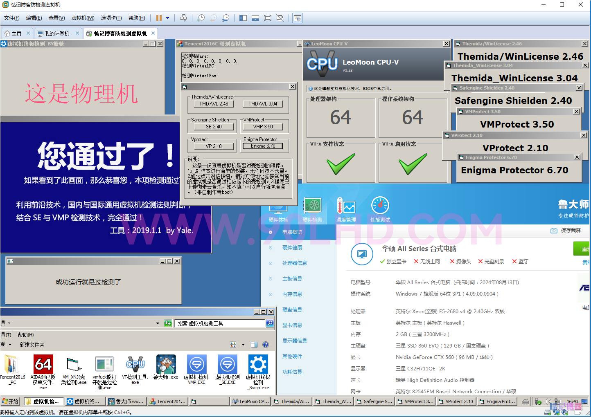Open the 帮助(H) menu in VMware

(x=137, y=18)
